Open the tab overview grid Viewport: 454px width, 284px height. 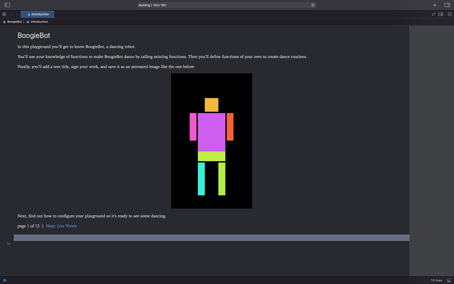coord(4,14)
